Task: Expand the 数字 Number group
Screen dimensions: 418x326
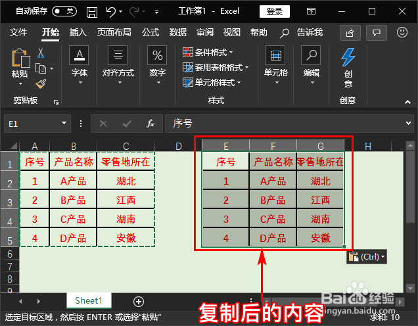Action: click(157, 65)
